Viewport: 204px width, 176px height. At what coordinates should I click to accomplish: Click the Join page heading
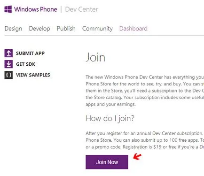click(95, 58)
